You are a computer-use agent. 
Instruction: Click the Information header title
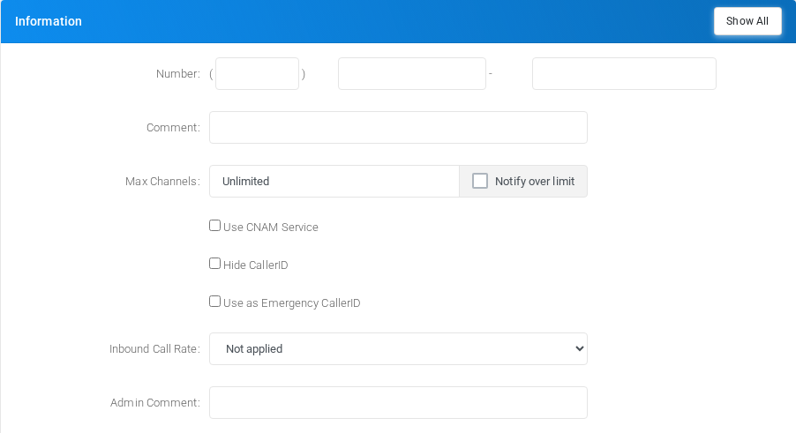[x=49, y=21]
